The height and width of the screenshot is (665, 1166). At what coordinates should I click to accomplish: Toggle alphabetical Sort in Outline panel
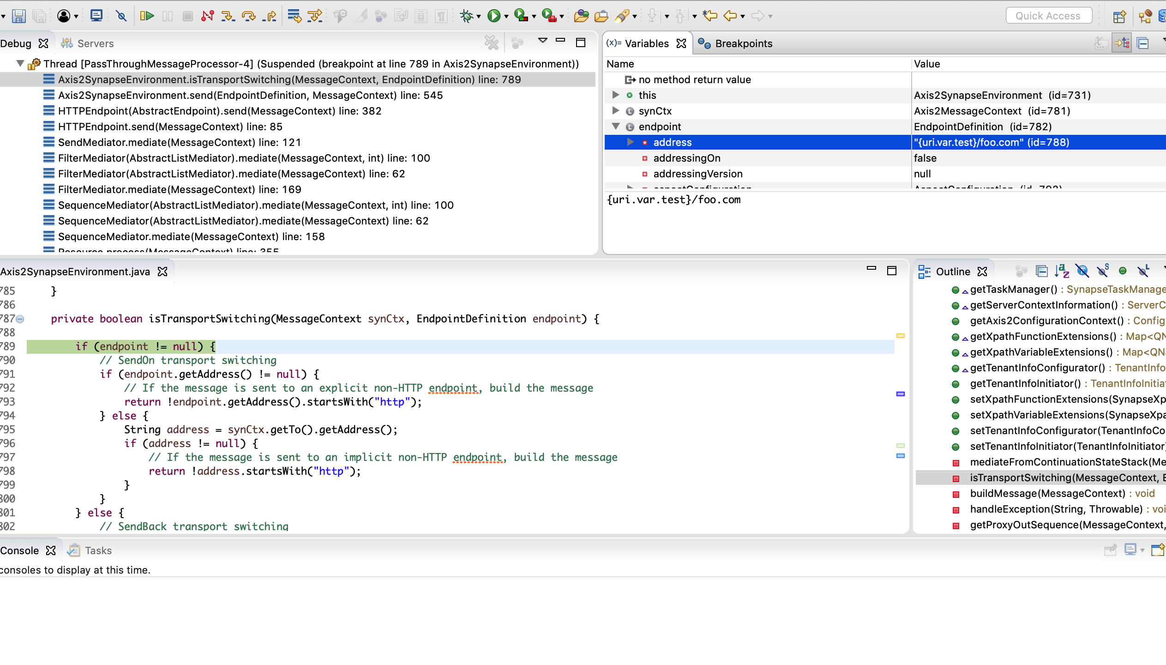tap(1062, 271)
